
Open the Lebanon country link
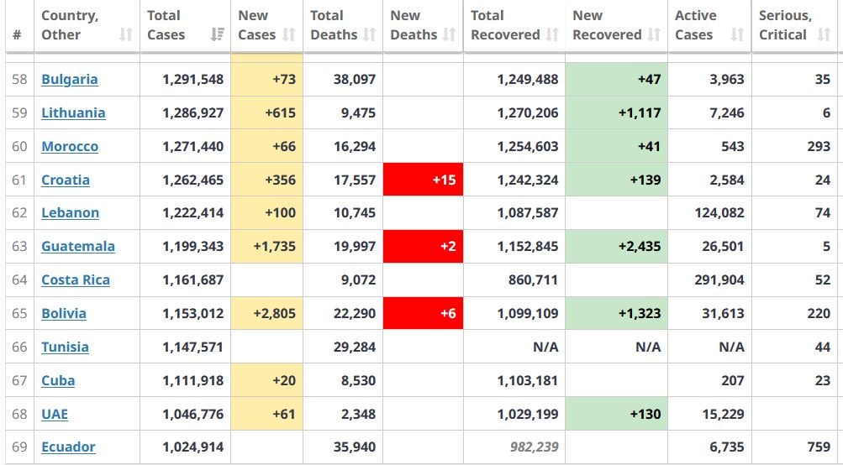(x=71, y=213)
